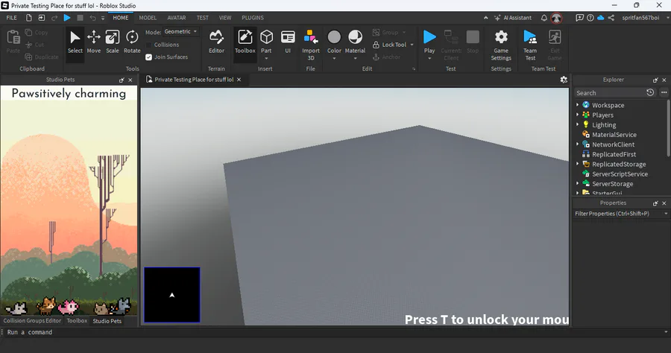Image resolution: width=671 pixels, height=353 pixels.
Task: Select NetworkClient in Explorer
Action: pos(614,144)
